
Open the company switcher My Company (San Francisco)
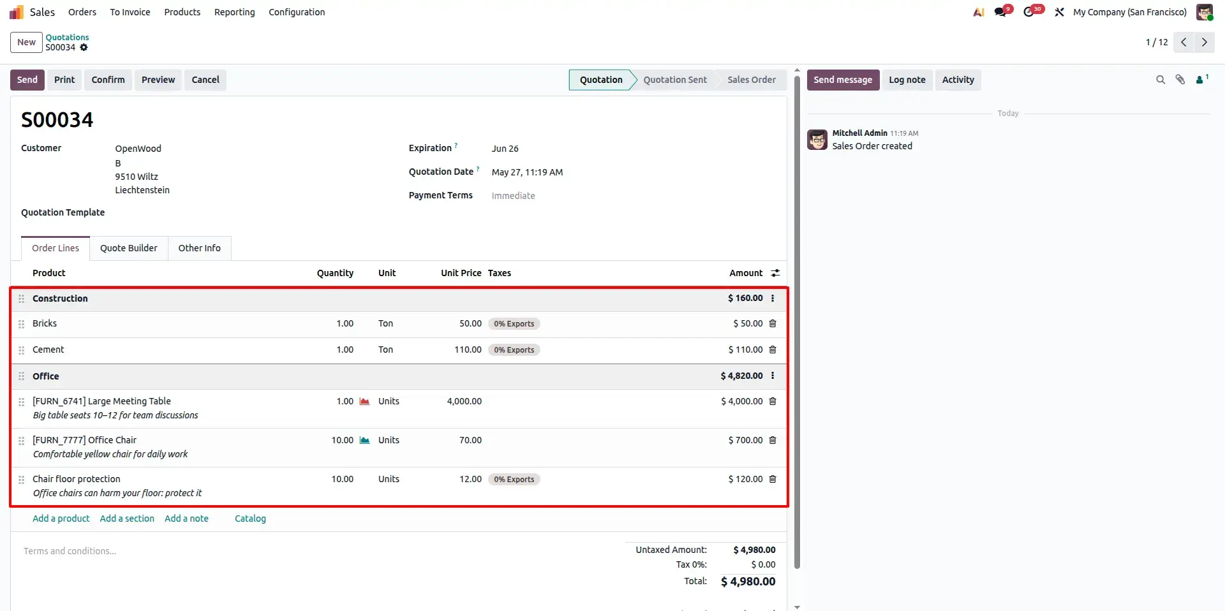click(x=1130, y=12)
